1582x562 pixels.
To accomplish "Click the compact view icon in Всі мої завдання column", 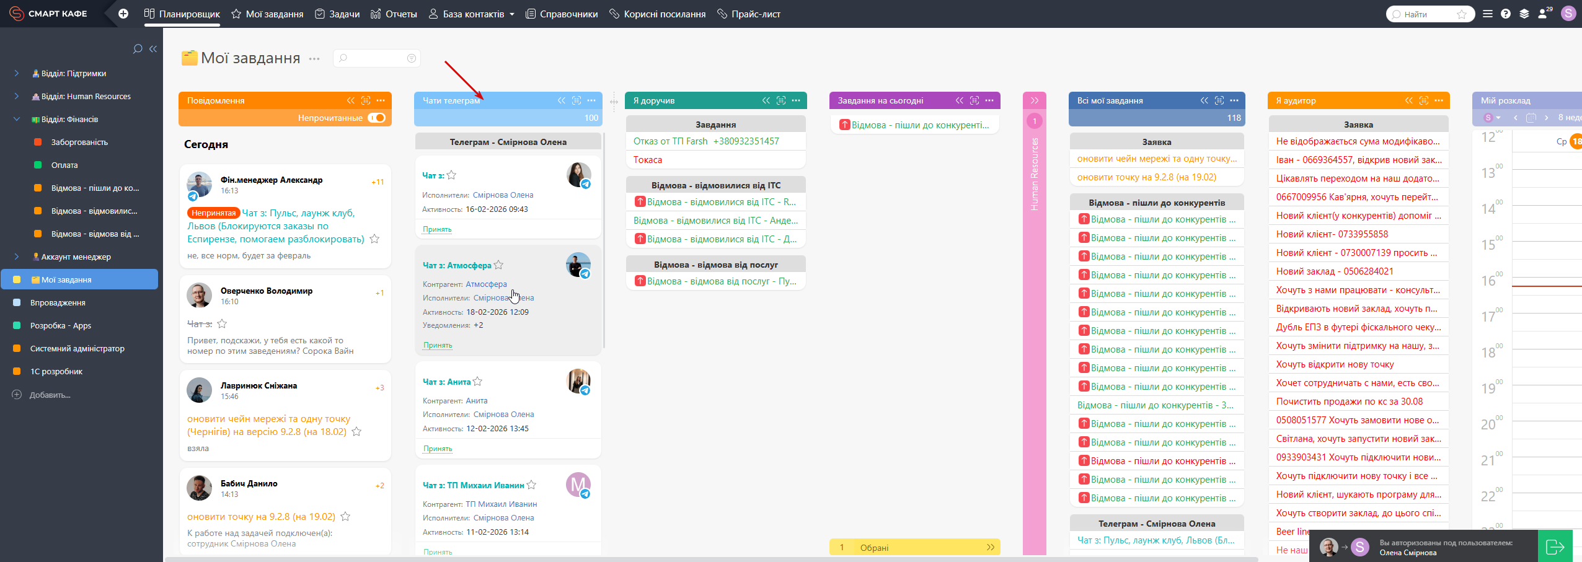I will coord(1219,100).
